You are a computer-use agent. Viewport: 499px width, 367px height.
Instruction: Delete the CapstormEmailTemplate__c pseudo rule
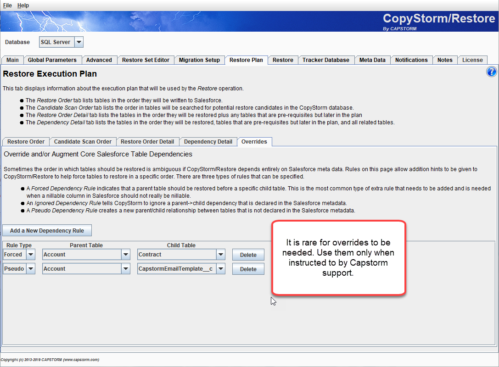[248, 269]
